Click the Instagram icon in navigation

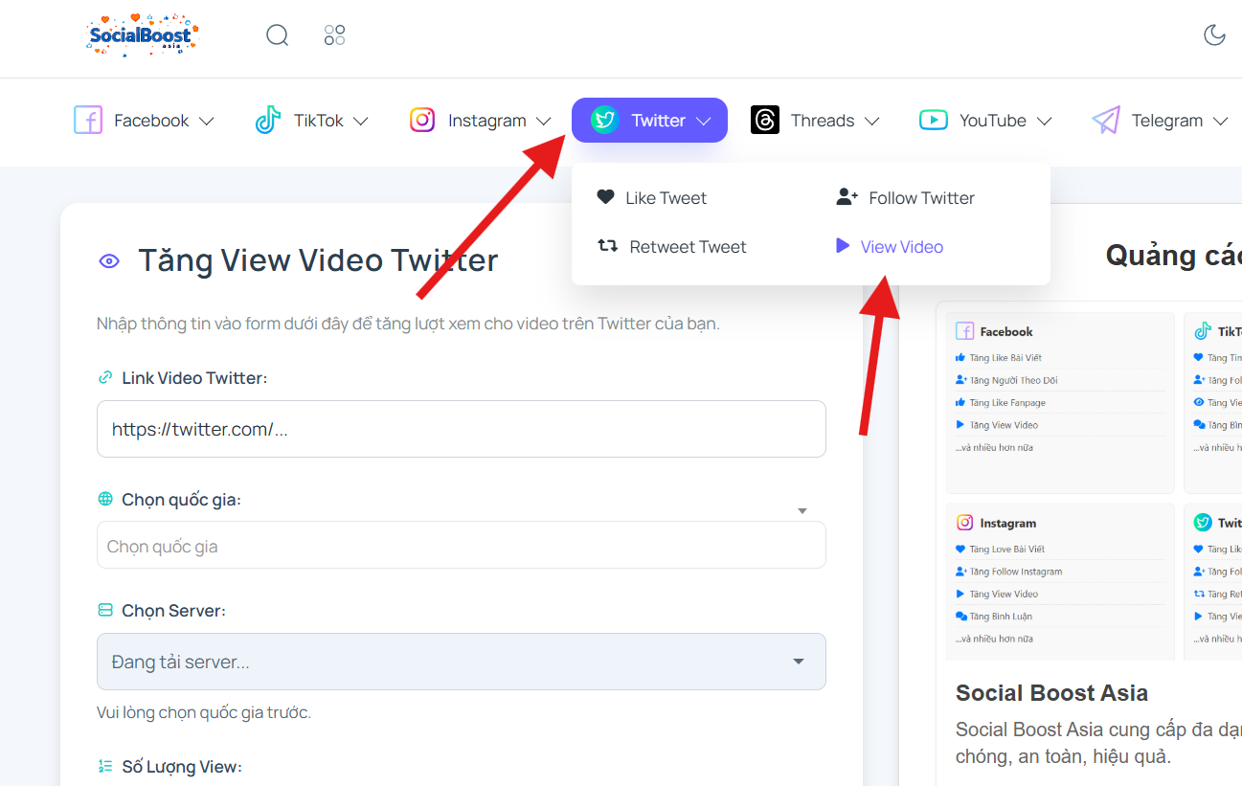point(422,121)
